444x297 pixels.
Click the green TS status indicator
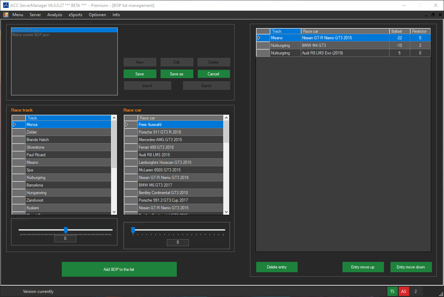392,291
